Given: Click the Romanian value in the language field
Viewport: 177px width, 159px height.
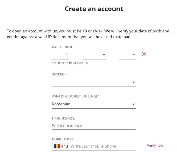Looking at the screenshot, I should pyautogui.click(x=61, y=104).
